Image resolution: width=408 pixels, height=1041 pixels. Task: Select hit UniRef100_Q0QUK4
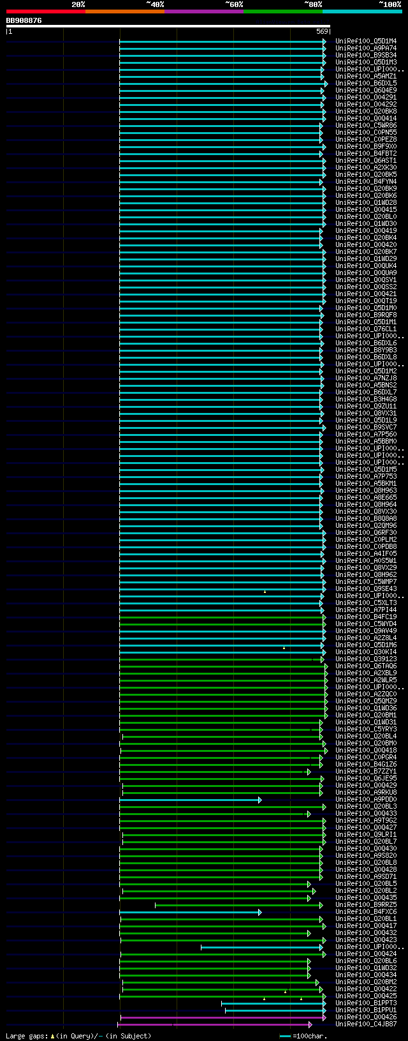point(366,266)
